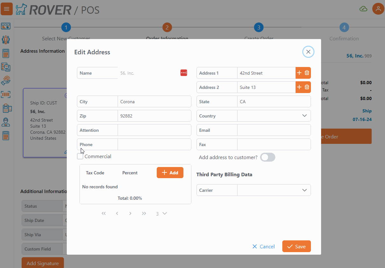Click into the Phone input field
The height and width of the screenshot is (268, 385).
coord(154,144)
